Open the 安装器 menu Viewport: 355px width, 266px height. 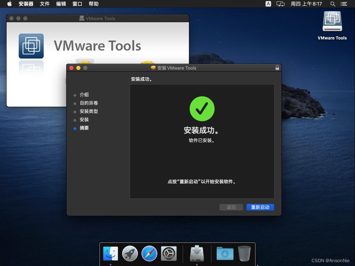coord(26,3)
